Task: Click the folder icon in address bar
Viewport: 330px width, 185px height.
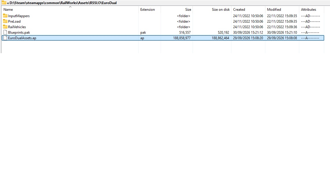Action: click(4, 3)
